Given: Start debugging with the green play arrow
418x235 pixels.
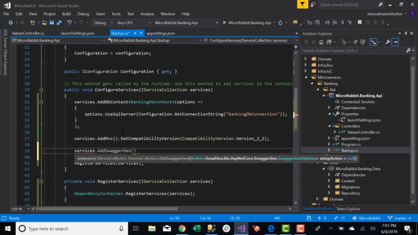Looking at the screenshot, I should 224,23.
